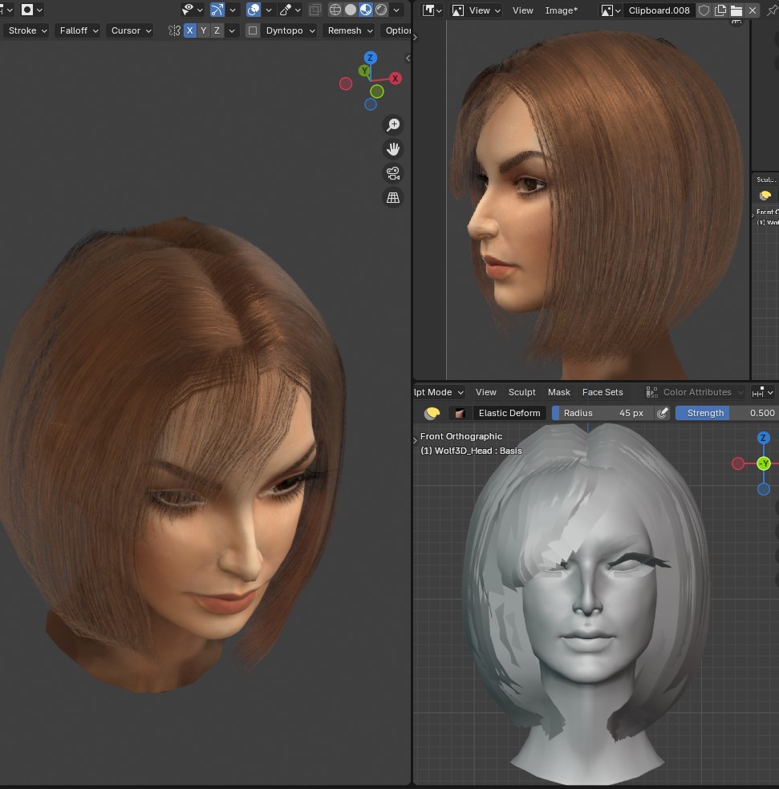Open the Mask menu
Screen dimensions: 779x789
click(x=559, y=392)
